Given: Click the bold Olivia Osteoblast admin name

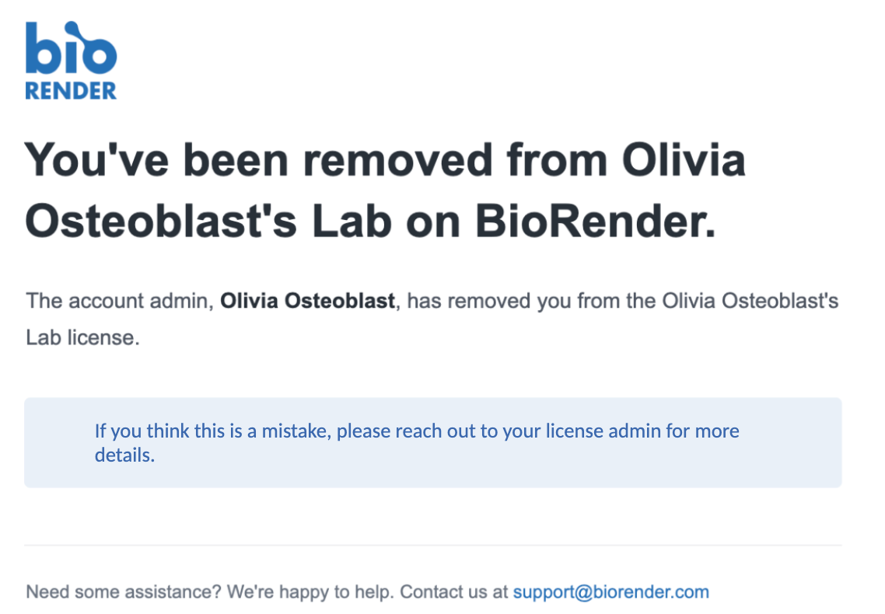Looking at the screenshot, I should point(307,301).
